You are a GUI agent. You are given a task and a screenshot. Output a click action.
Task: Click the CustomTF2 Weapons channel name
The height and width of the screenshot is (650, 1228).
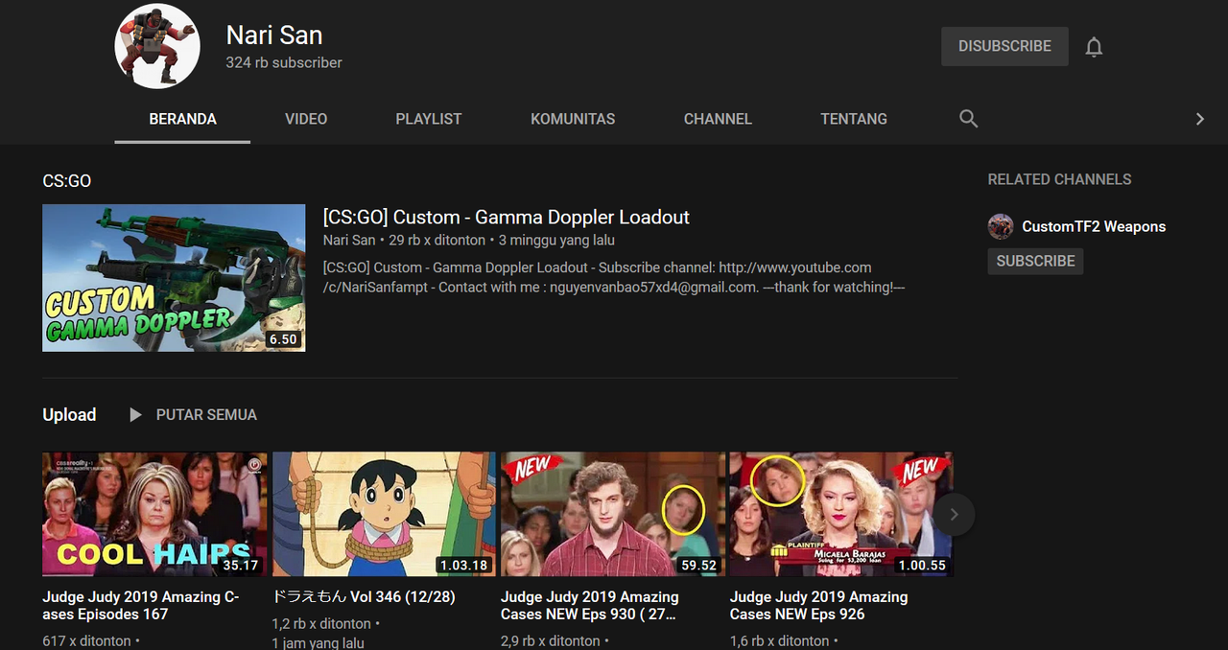pyautogui.click(x=1094, y=227)
